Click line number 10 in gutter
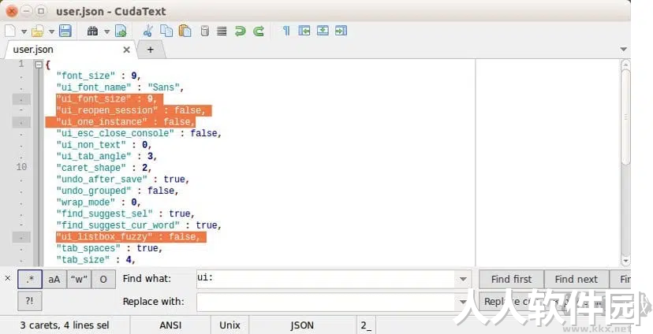Viewport: 653px width, 334px height. (x=21, y=167)
